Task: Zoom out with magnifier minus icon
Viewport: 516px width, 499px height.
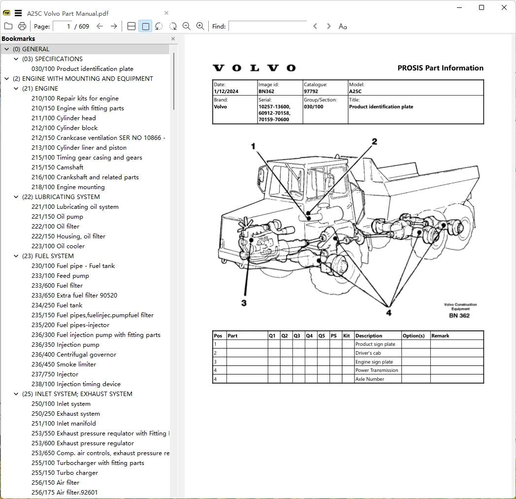Action: 187,26
